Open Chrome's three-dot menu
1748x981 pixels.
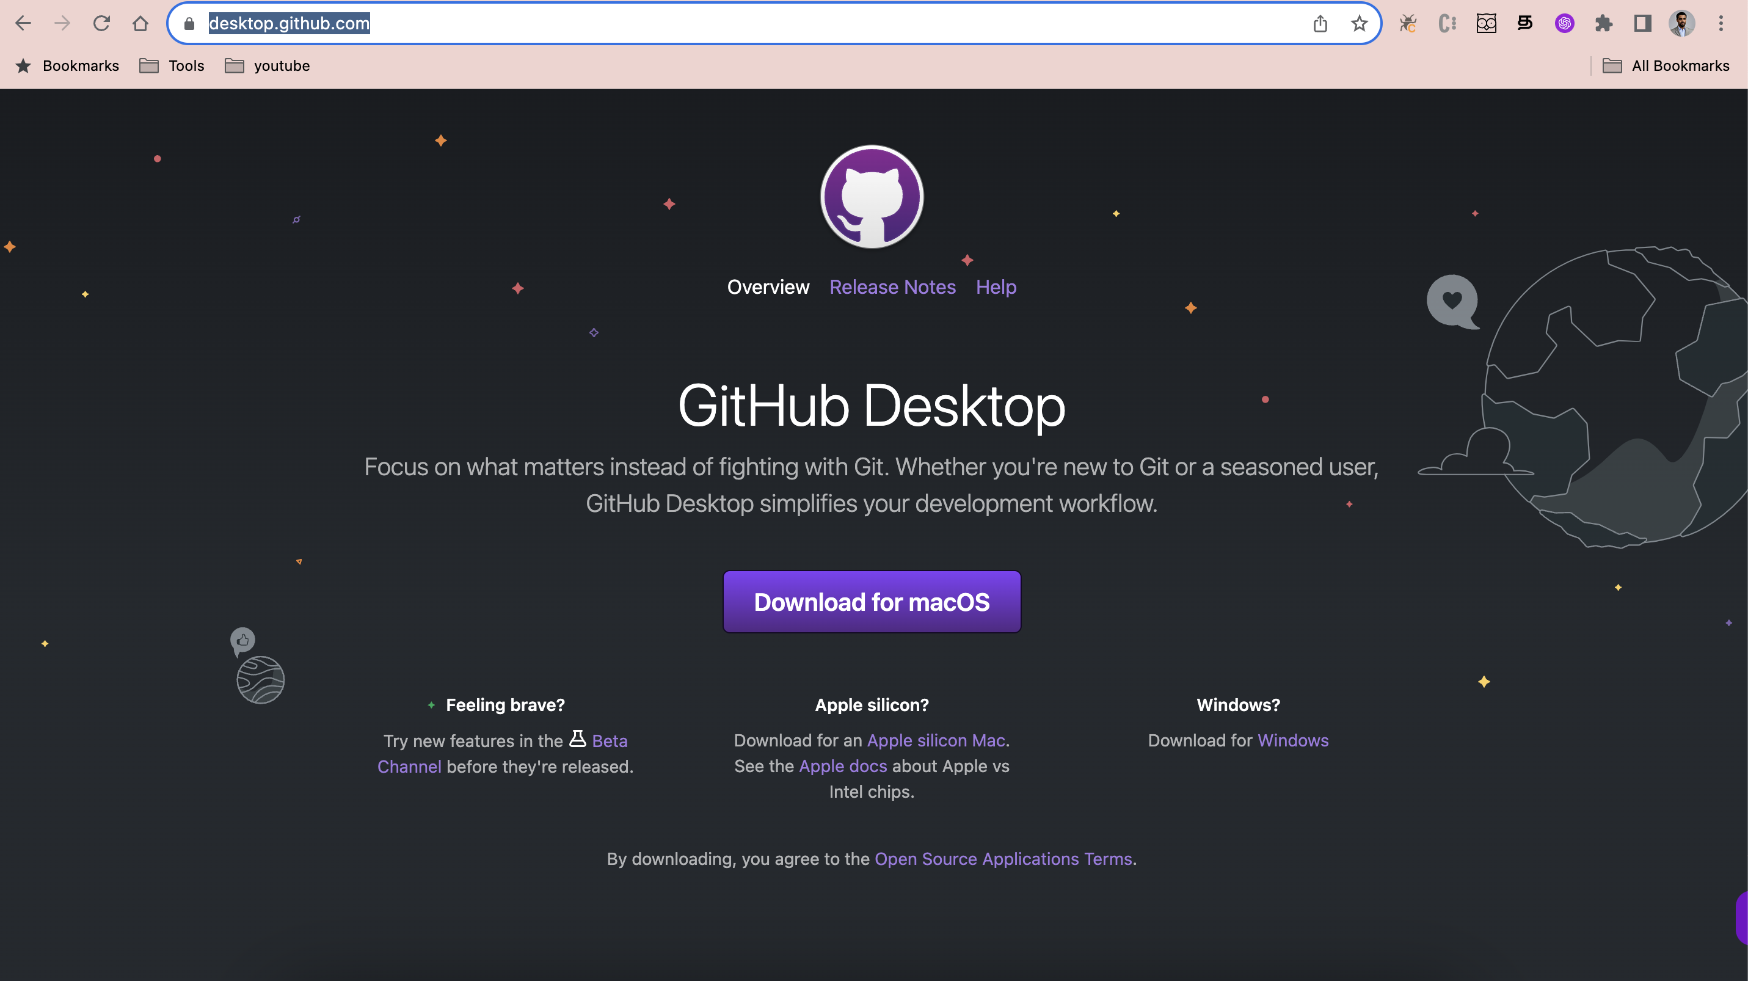coord(1721,24)
